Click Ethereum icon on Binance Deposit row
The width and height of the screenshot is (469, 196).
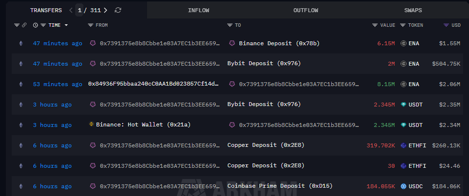click(21, 43)
